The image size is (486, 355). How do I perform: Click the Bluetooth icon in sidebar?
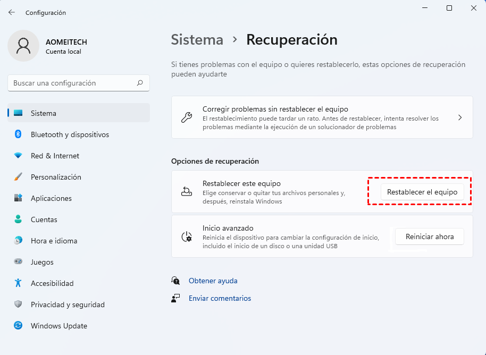click(18, 134)
